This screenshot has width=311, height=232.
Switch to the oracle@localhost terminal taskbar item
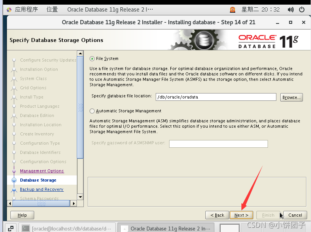(x=67, y=229)
